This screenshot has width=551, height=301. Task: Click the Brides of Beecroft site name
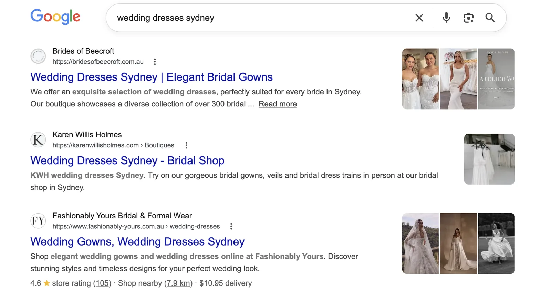[x=83, y=51]
